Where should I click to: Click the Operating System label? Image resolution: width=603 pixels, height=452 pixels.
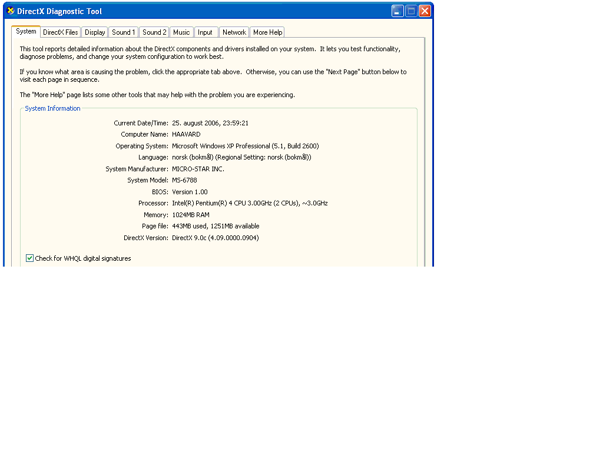coord(142,146)
